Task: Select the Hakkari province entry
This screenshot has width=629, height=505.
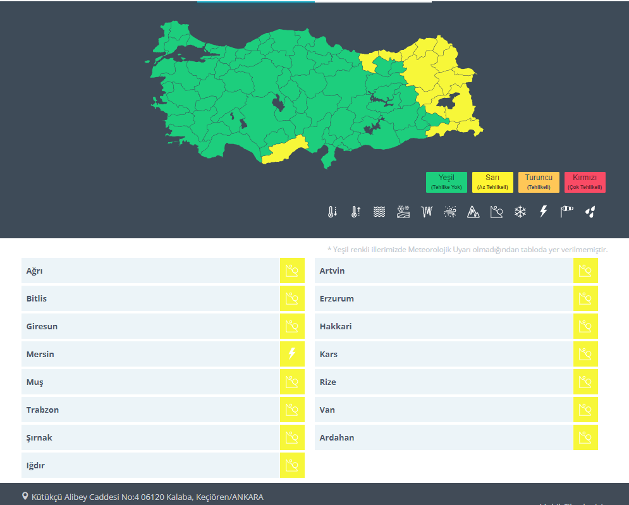Action: [444, 326]
